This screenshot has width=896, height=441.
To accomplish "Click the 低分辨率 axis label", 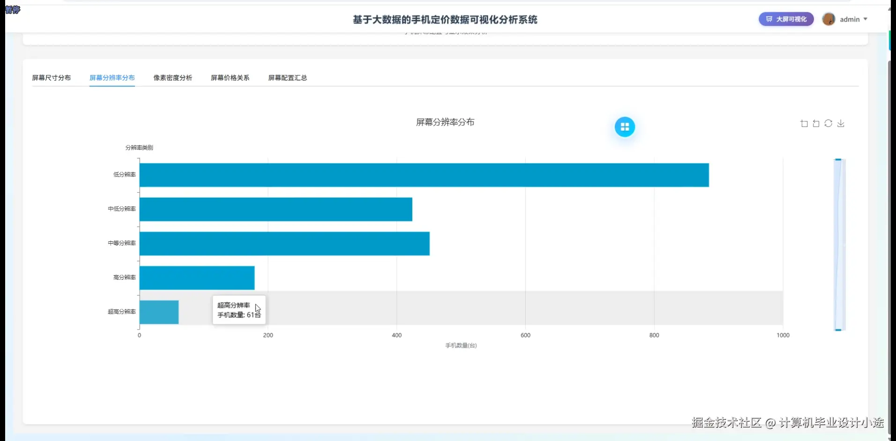I will 125,175.
